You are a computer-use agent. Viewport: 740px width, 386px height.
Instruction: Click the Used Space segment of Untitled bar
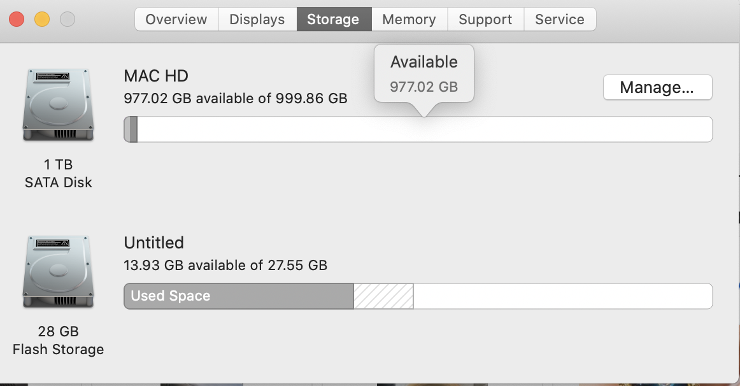pos(239,296)
